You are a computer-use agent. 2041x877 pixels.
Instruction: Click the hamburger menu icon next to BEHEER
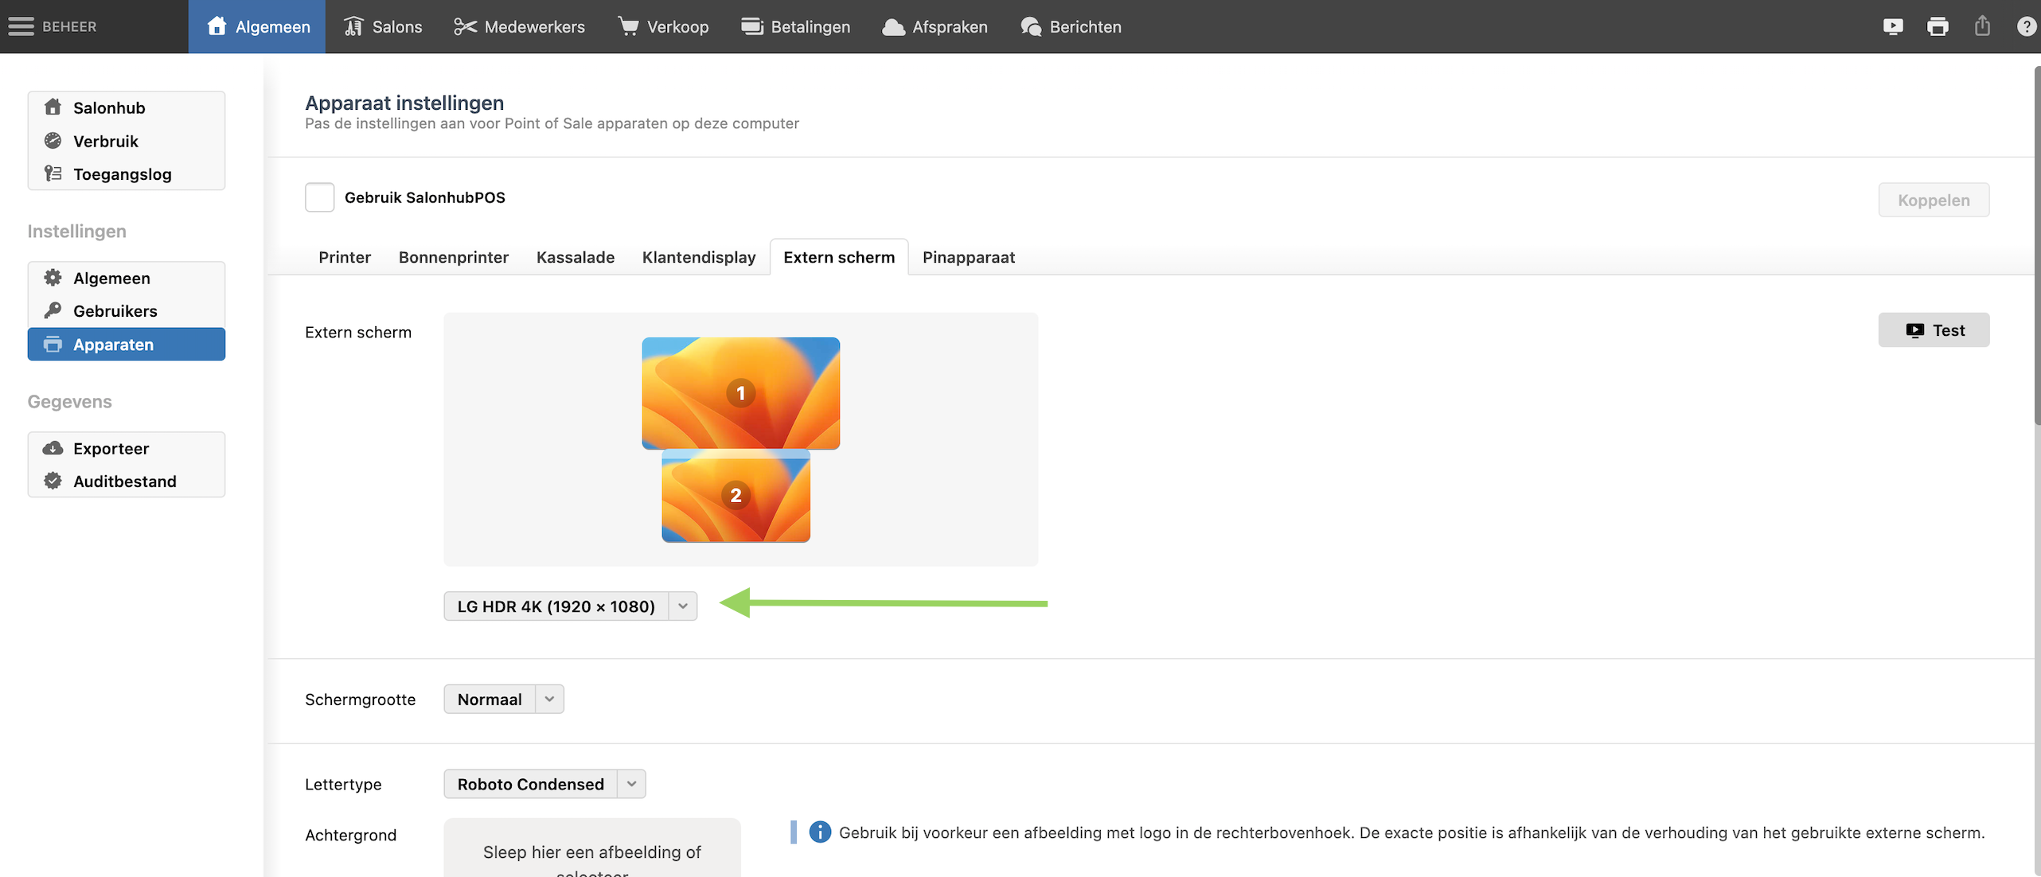21,26
